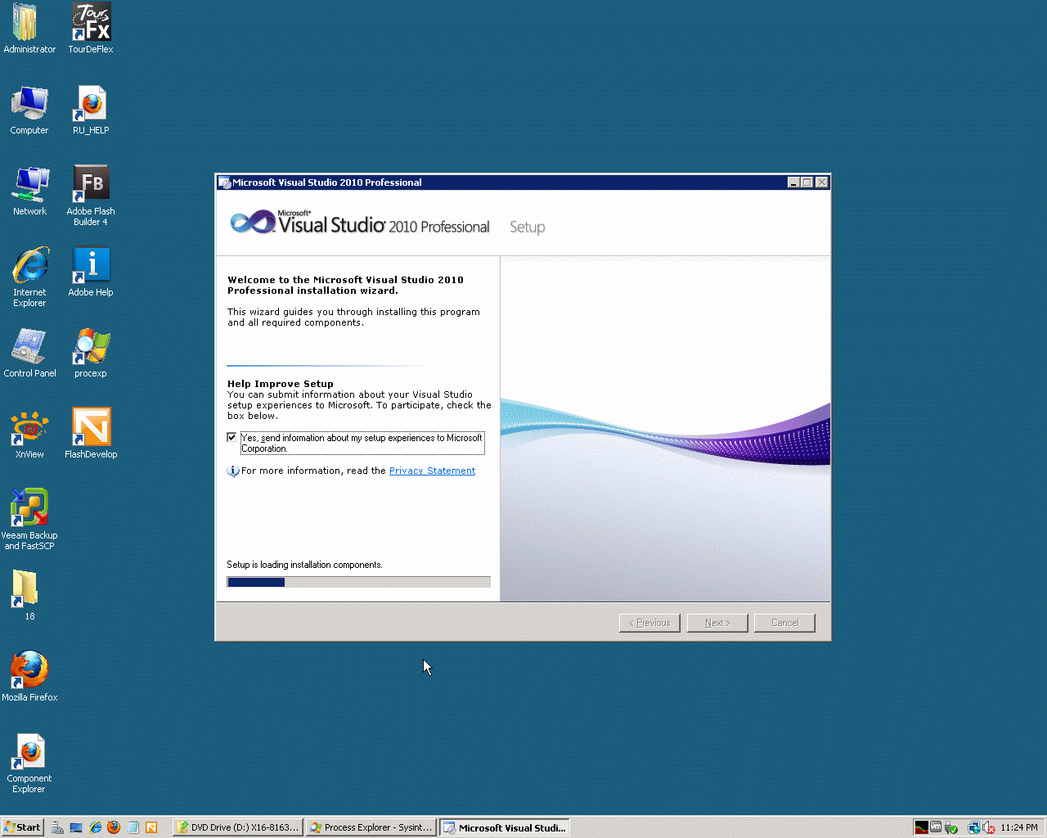
Task: Click the notepad icon in quick launch
Action: coord(133,827)
